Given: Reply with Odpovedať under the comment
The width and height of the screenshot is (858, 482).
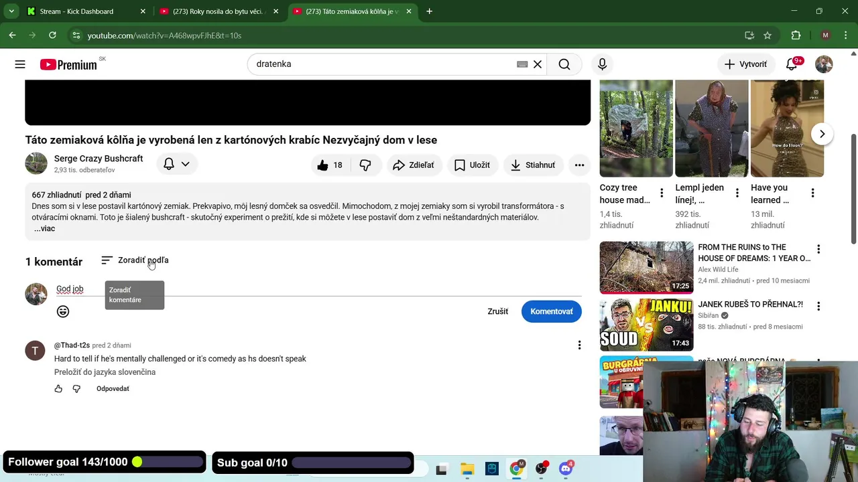Looking at the screenshot, I should point(113,389).
